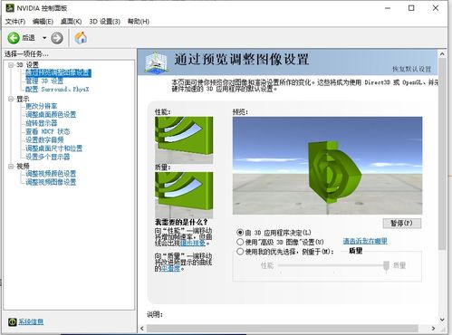Open the 3D 设置 menu
This screenshot has width=452, height=335.
coord(104,22)
